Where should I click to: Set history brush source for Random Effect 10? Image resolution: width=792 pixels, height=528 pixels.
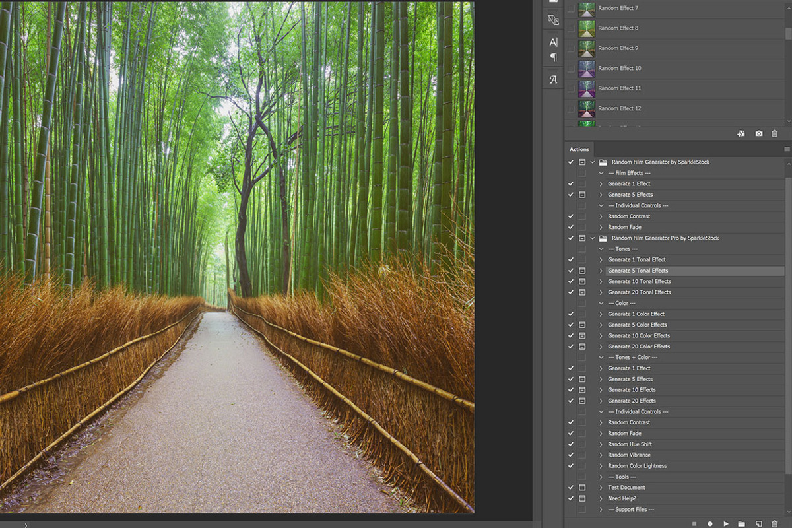click(x=570, y=68)
